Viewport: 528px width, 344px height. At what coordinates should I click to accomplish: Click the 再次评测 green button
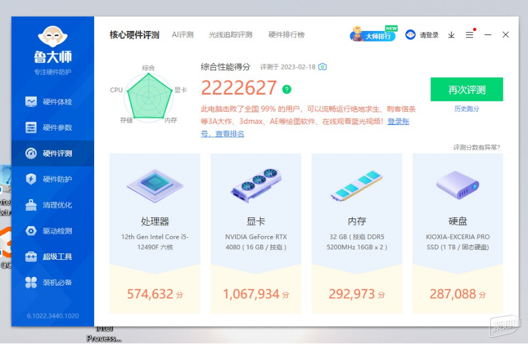pos(467,89)
